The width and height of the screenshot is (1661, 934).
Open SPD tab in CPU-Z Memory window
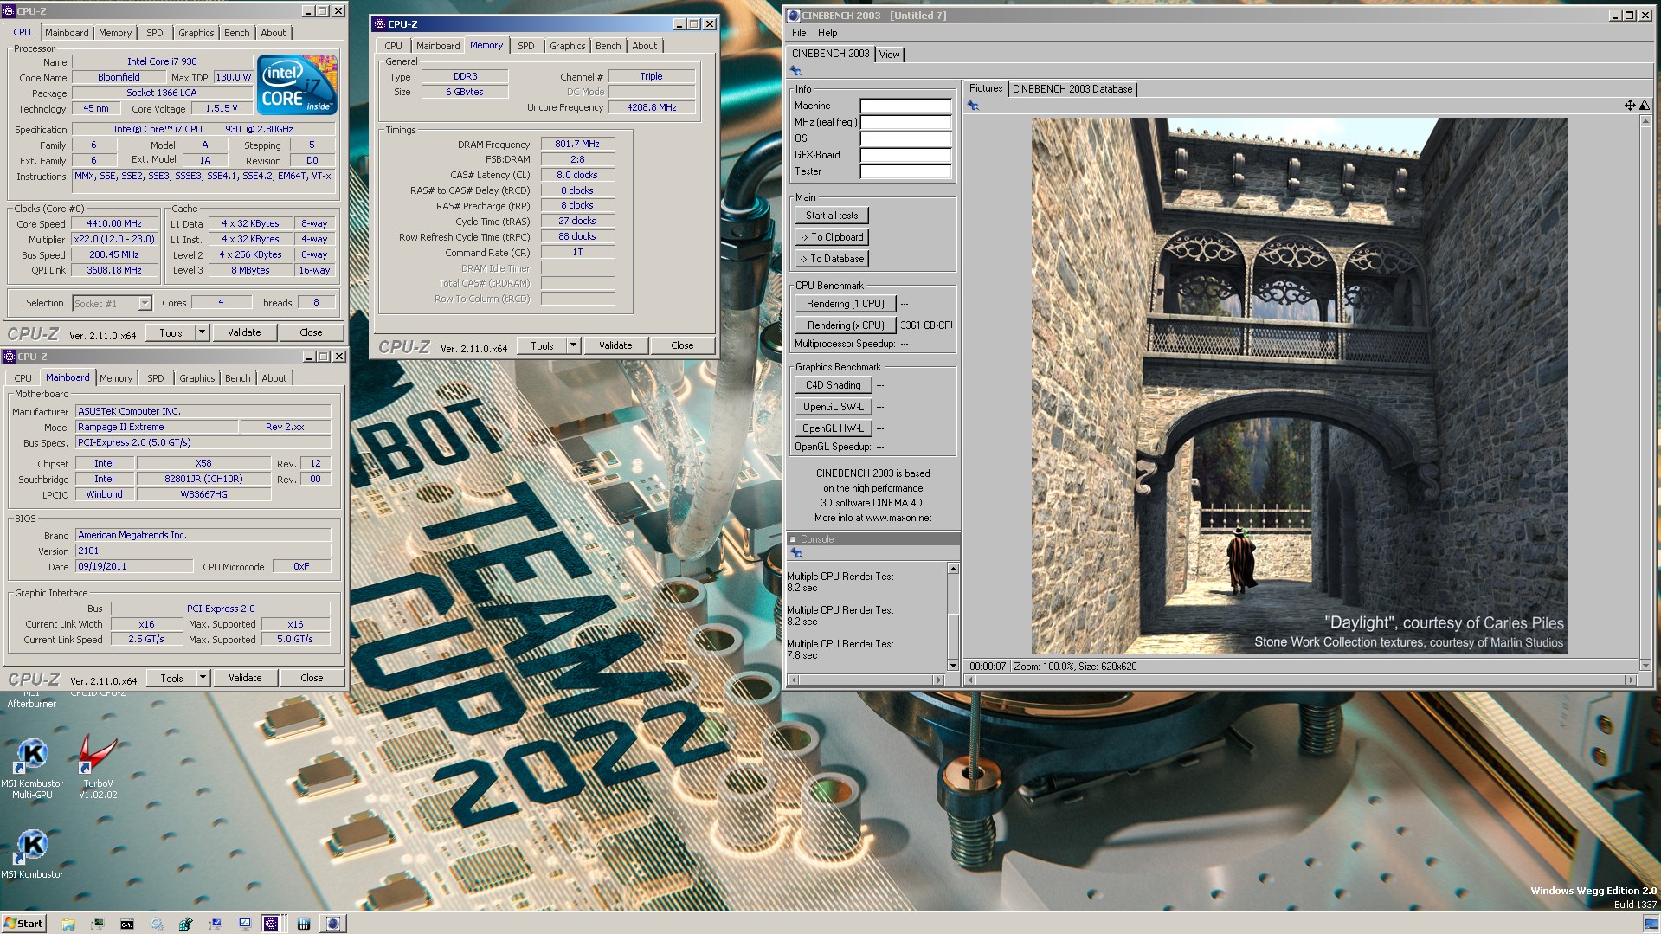525,46
